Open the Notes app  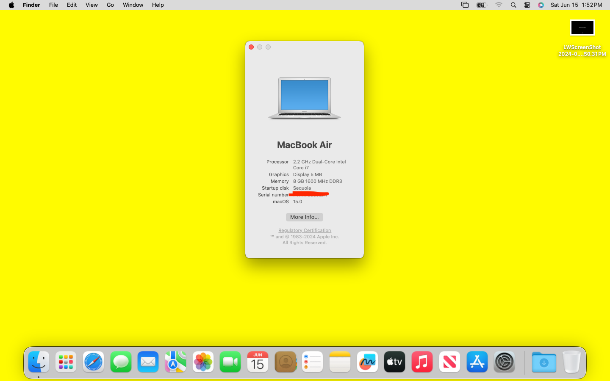[340, 362]
